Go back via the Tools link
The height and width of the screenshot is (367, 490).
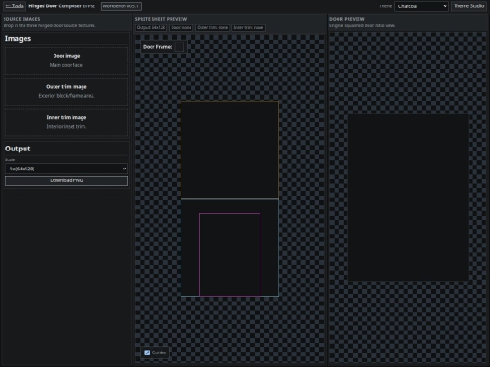(15, 6)
